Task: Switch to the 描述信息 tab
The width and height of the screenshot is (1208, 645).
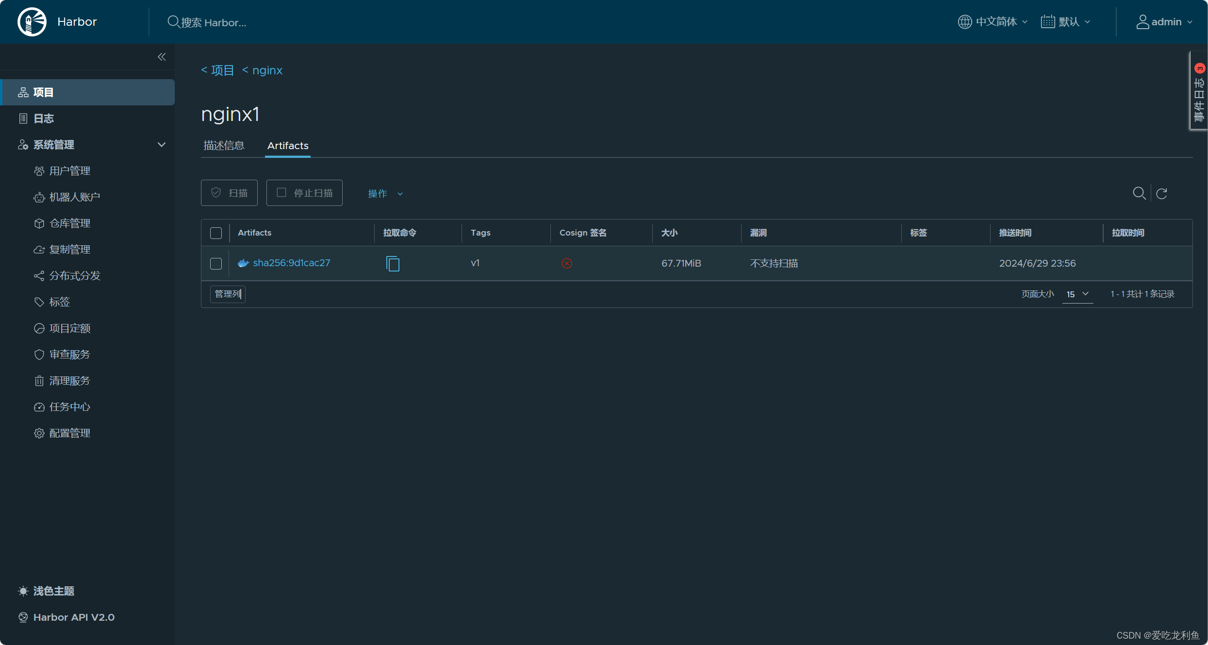Action: (224, 145)
